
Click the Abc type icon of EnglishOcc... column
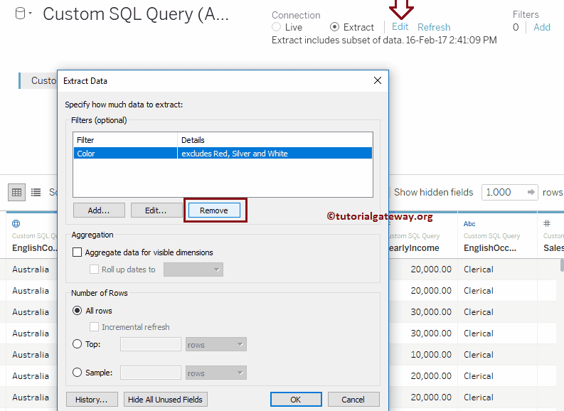[x=469, y=224]
